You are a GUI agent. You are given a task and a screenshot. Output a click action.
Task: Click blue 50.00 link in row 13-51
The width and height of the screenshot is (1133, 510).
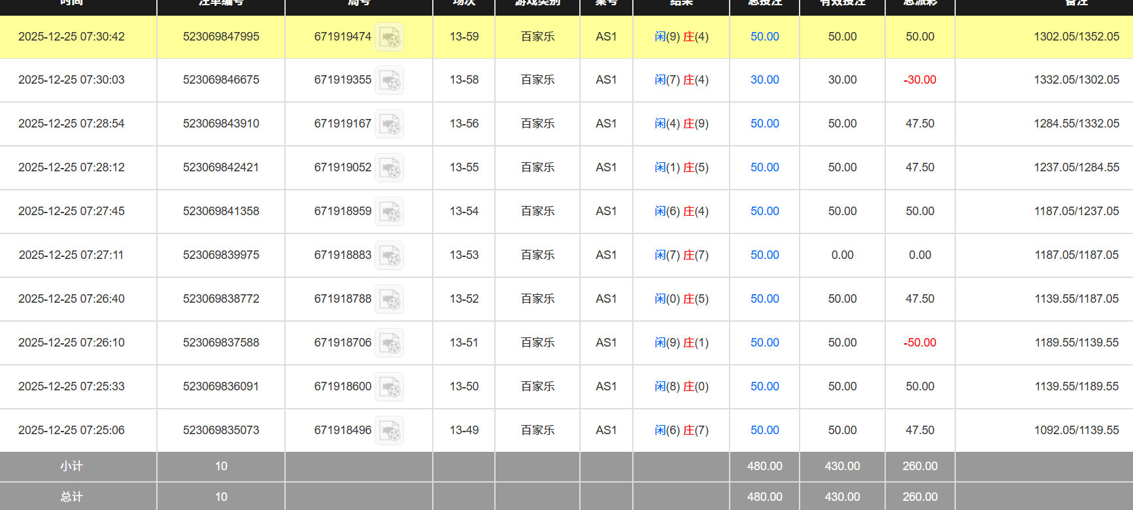pos(764,343)
